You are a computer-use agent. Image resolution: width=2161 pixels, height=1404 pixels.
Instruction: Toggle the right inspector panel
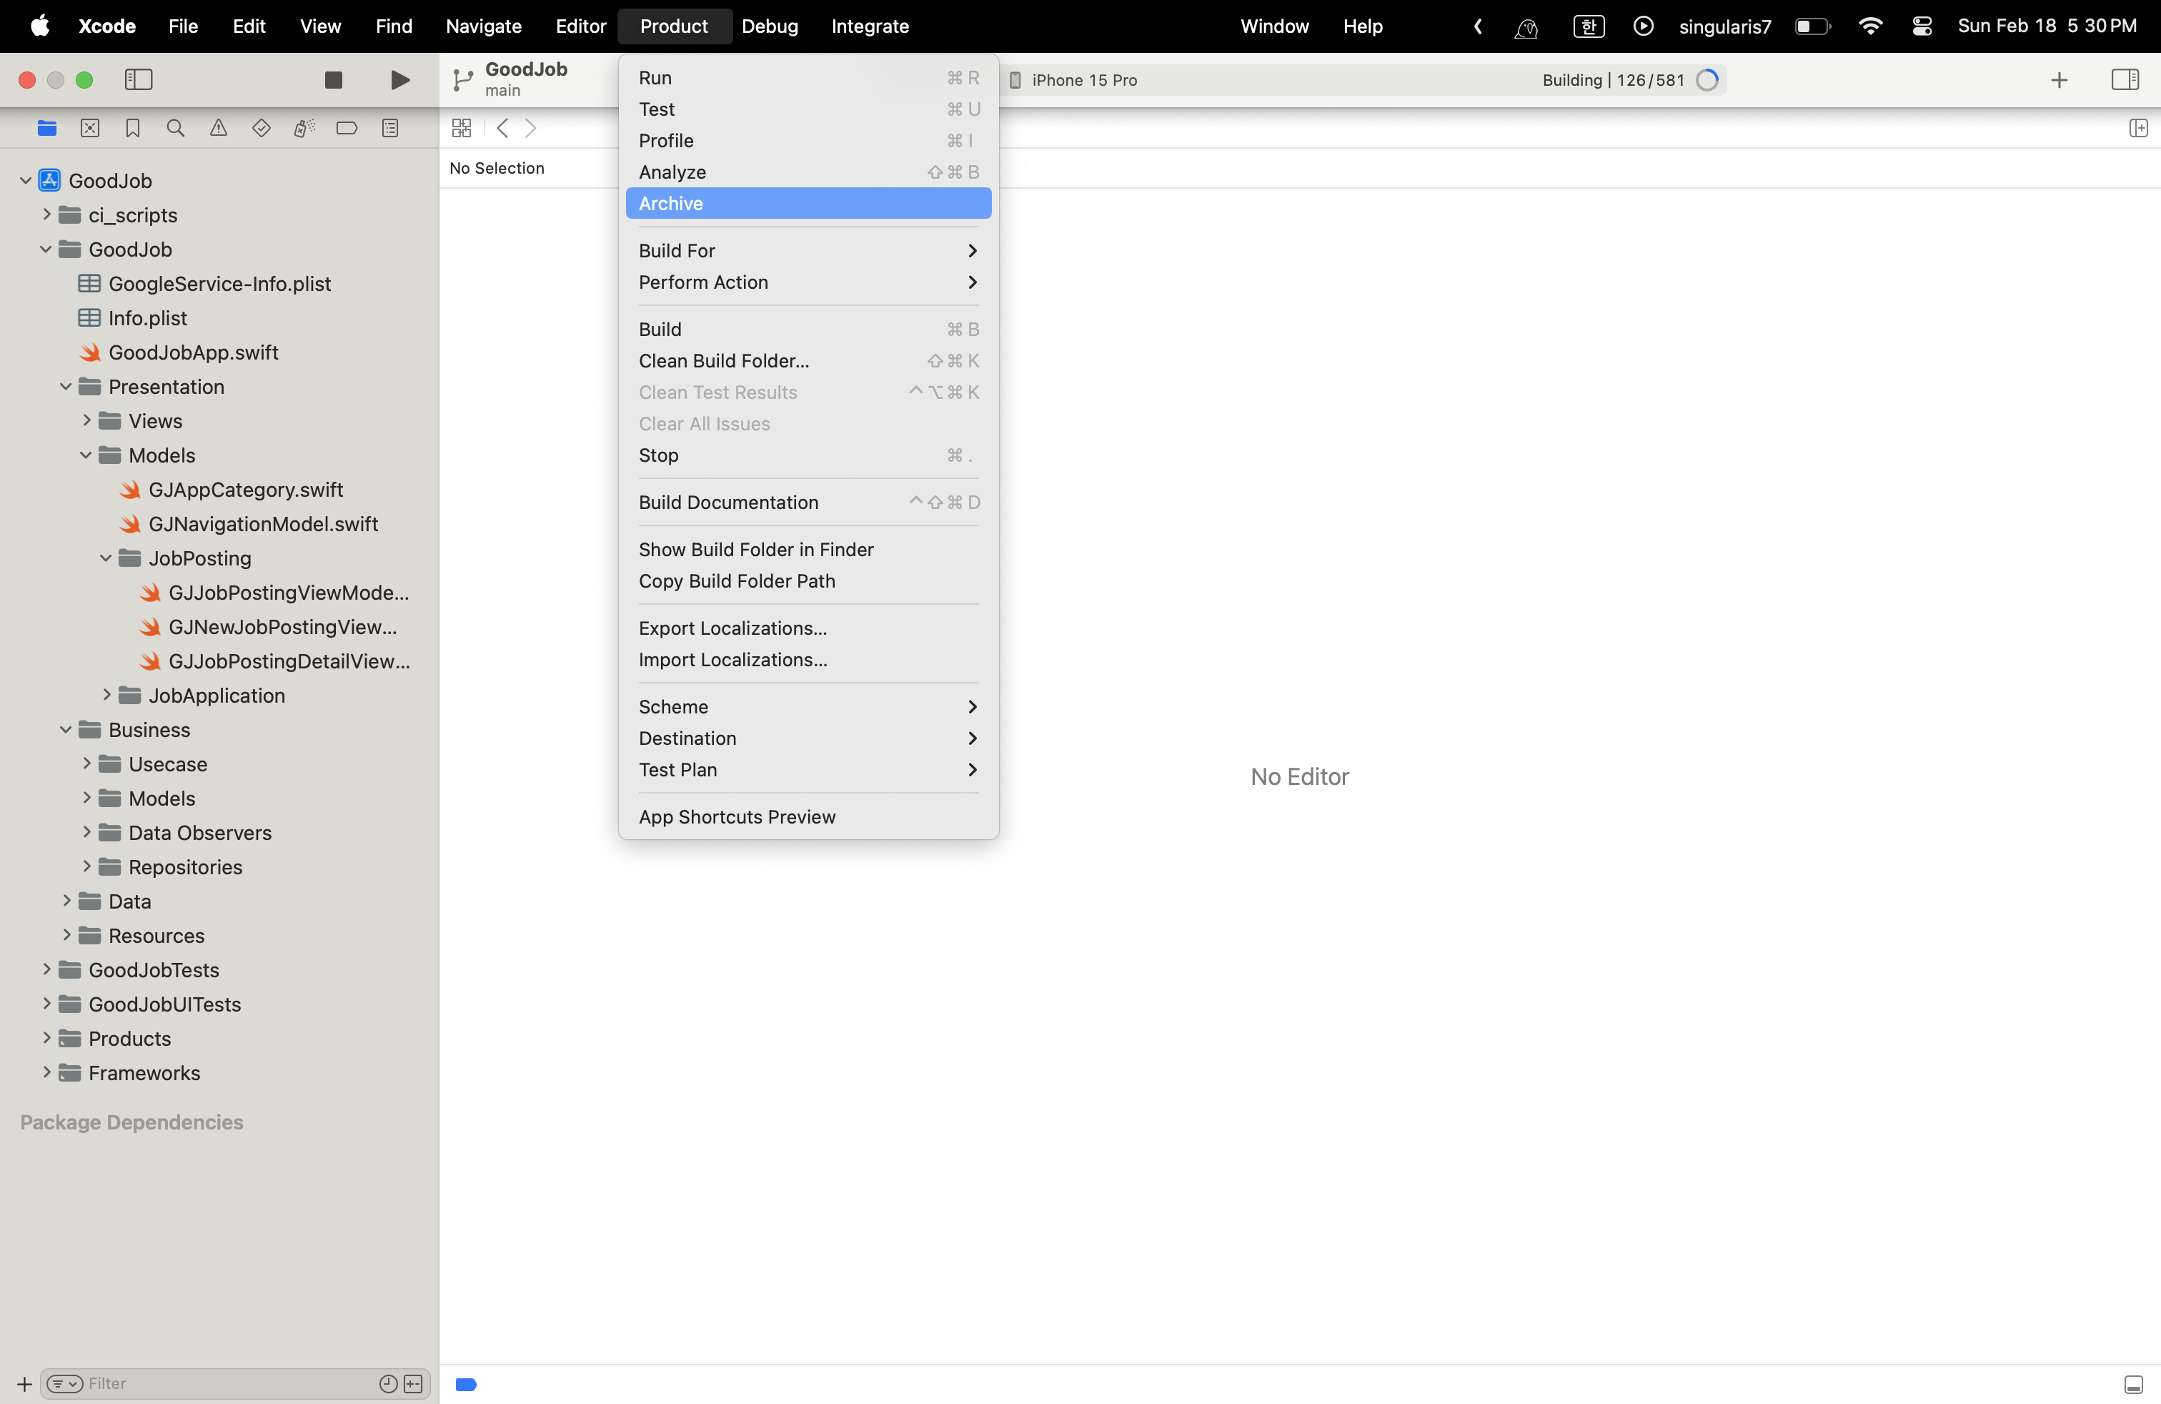(x=2125, y=80)
